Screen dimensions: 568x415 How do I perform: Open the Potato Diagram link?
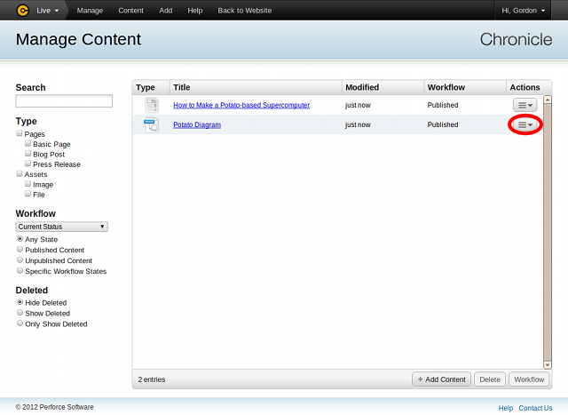tap(197, 125)
